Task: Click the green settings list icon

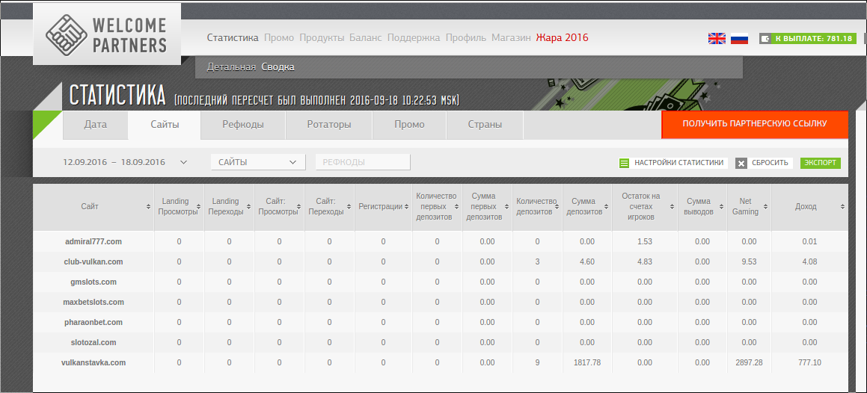Action: point(625,164)
